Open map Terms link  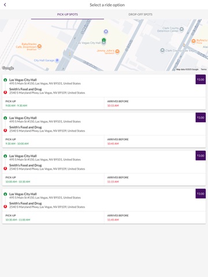click(x=203, y=69)
